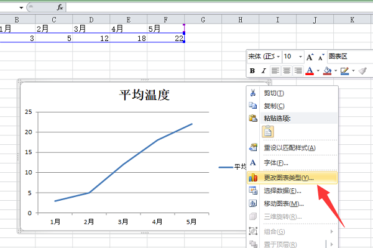Open shape fill color dropdown arrow
The image size is (373, 248).
click(x=336, y=71)
